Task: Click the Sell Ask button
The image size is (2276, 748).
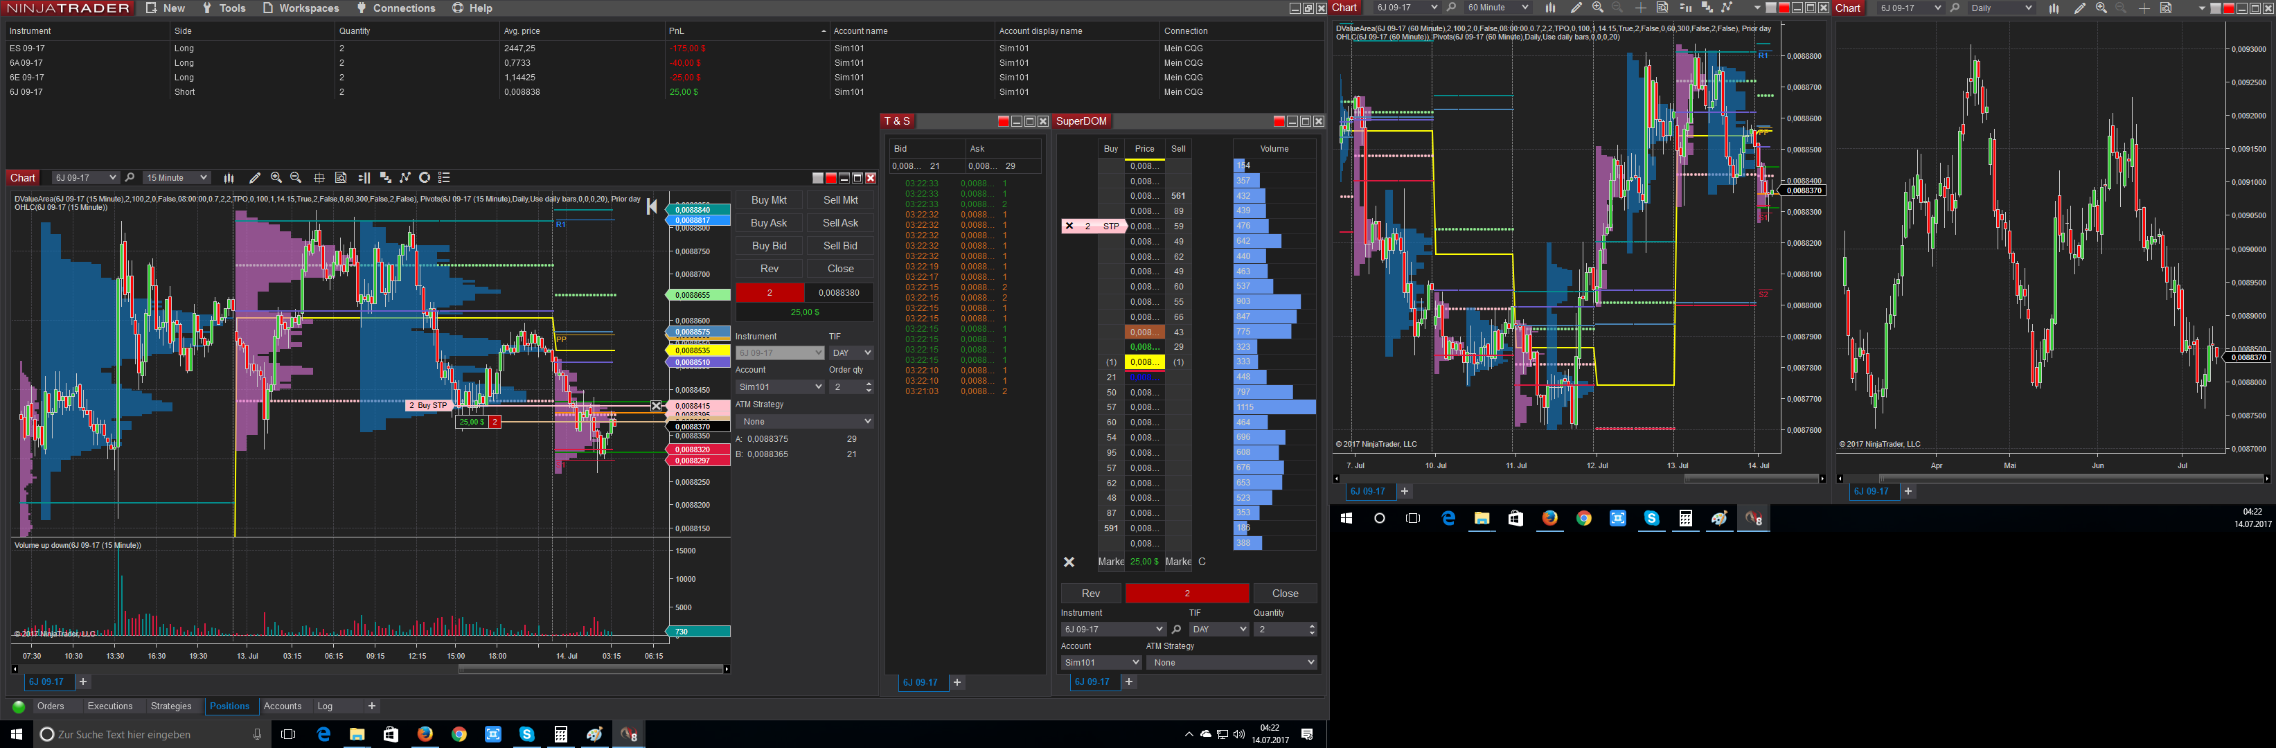Action: coord(840,224)
